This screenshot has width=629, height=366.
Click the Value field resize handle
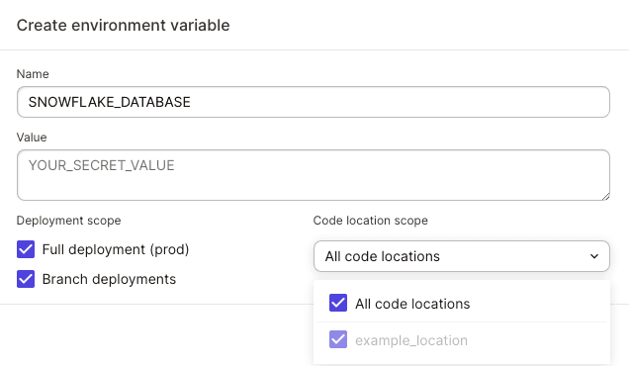[x=605, y=196]
